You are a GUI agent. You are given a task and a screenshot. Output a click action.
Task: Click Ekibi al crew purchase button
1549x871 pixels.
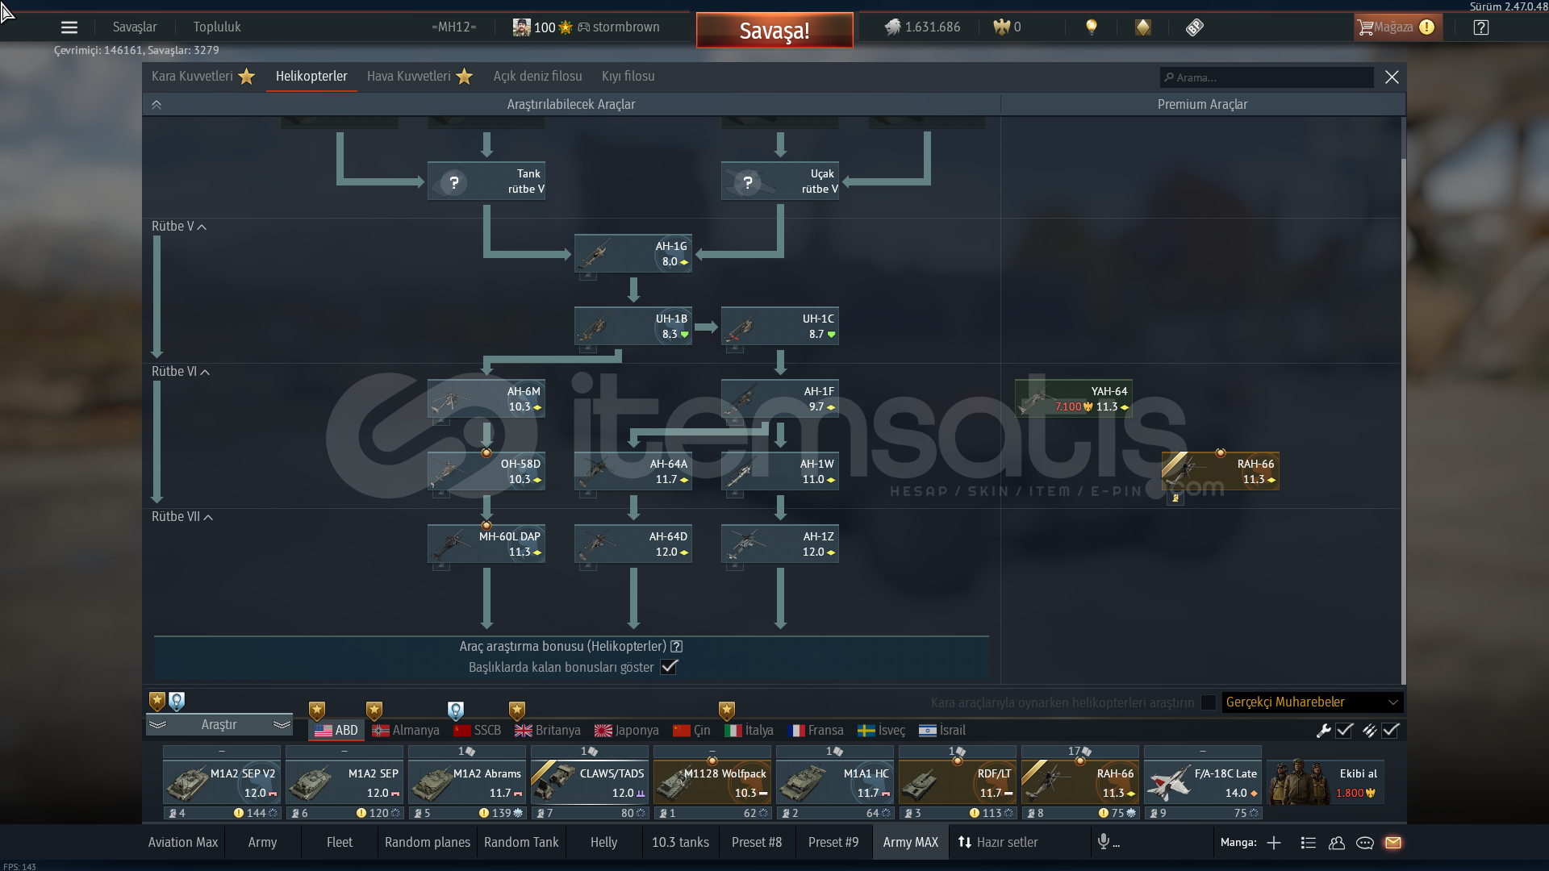coord(1326,782)
